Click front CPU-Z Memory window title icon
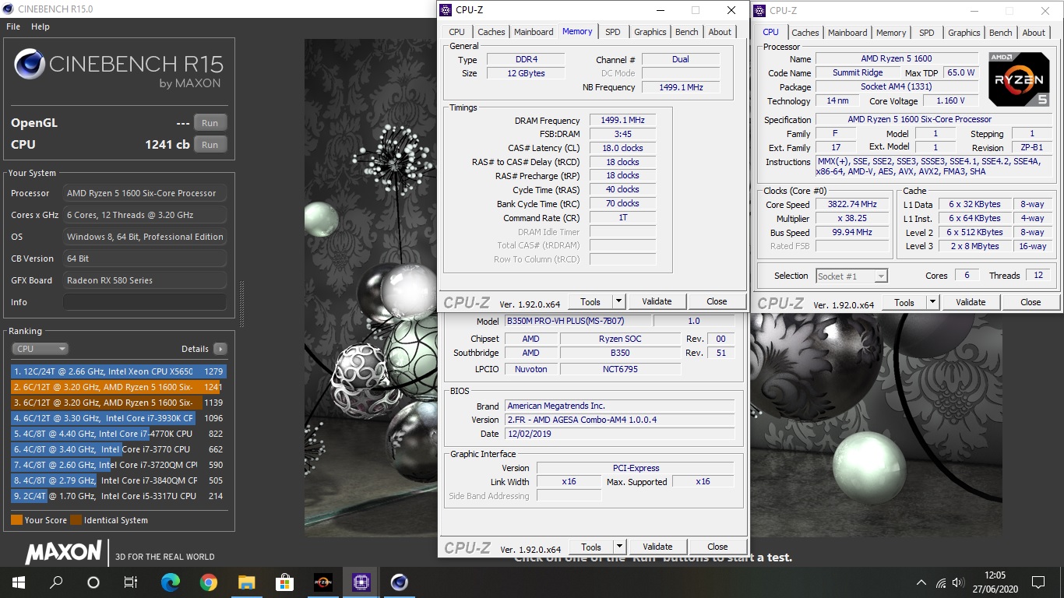1064x598 pixels. click(x=446, y=10)
